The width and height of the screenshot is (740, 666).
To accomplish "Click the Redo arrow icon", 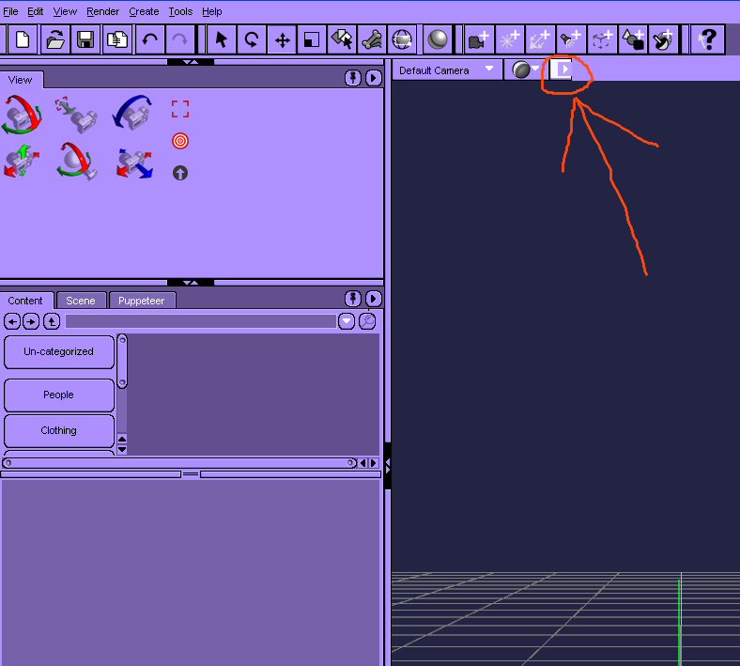I will point(179,39).
